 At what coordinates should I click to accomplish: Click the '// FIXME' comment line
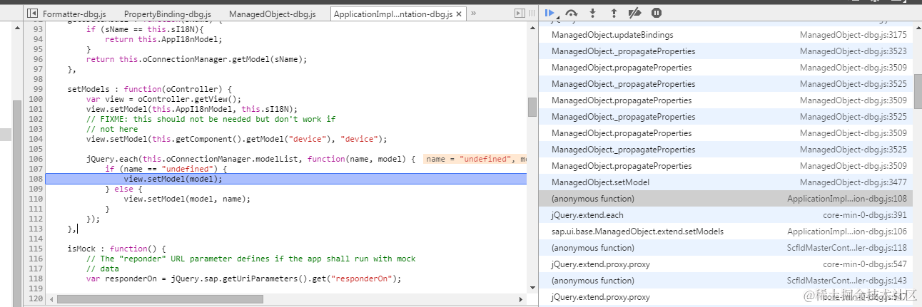click(x=211, y=119)
